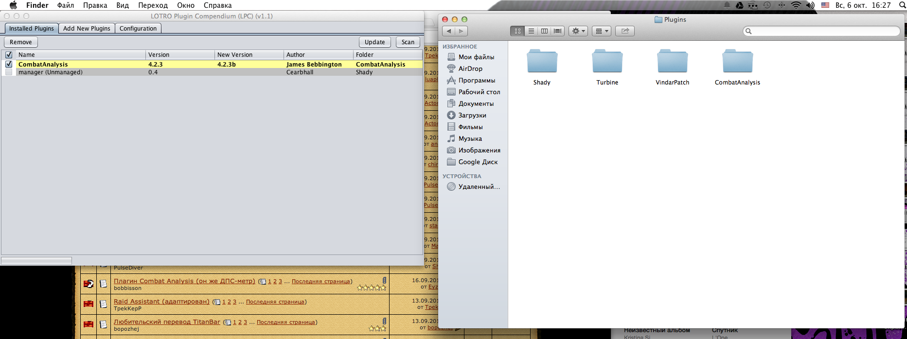Open the Справка menu
Screen dimensions: 907x339
click(x=217, y=5)
